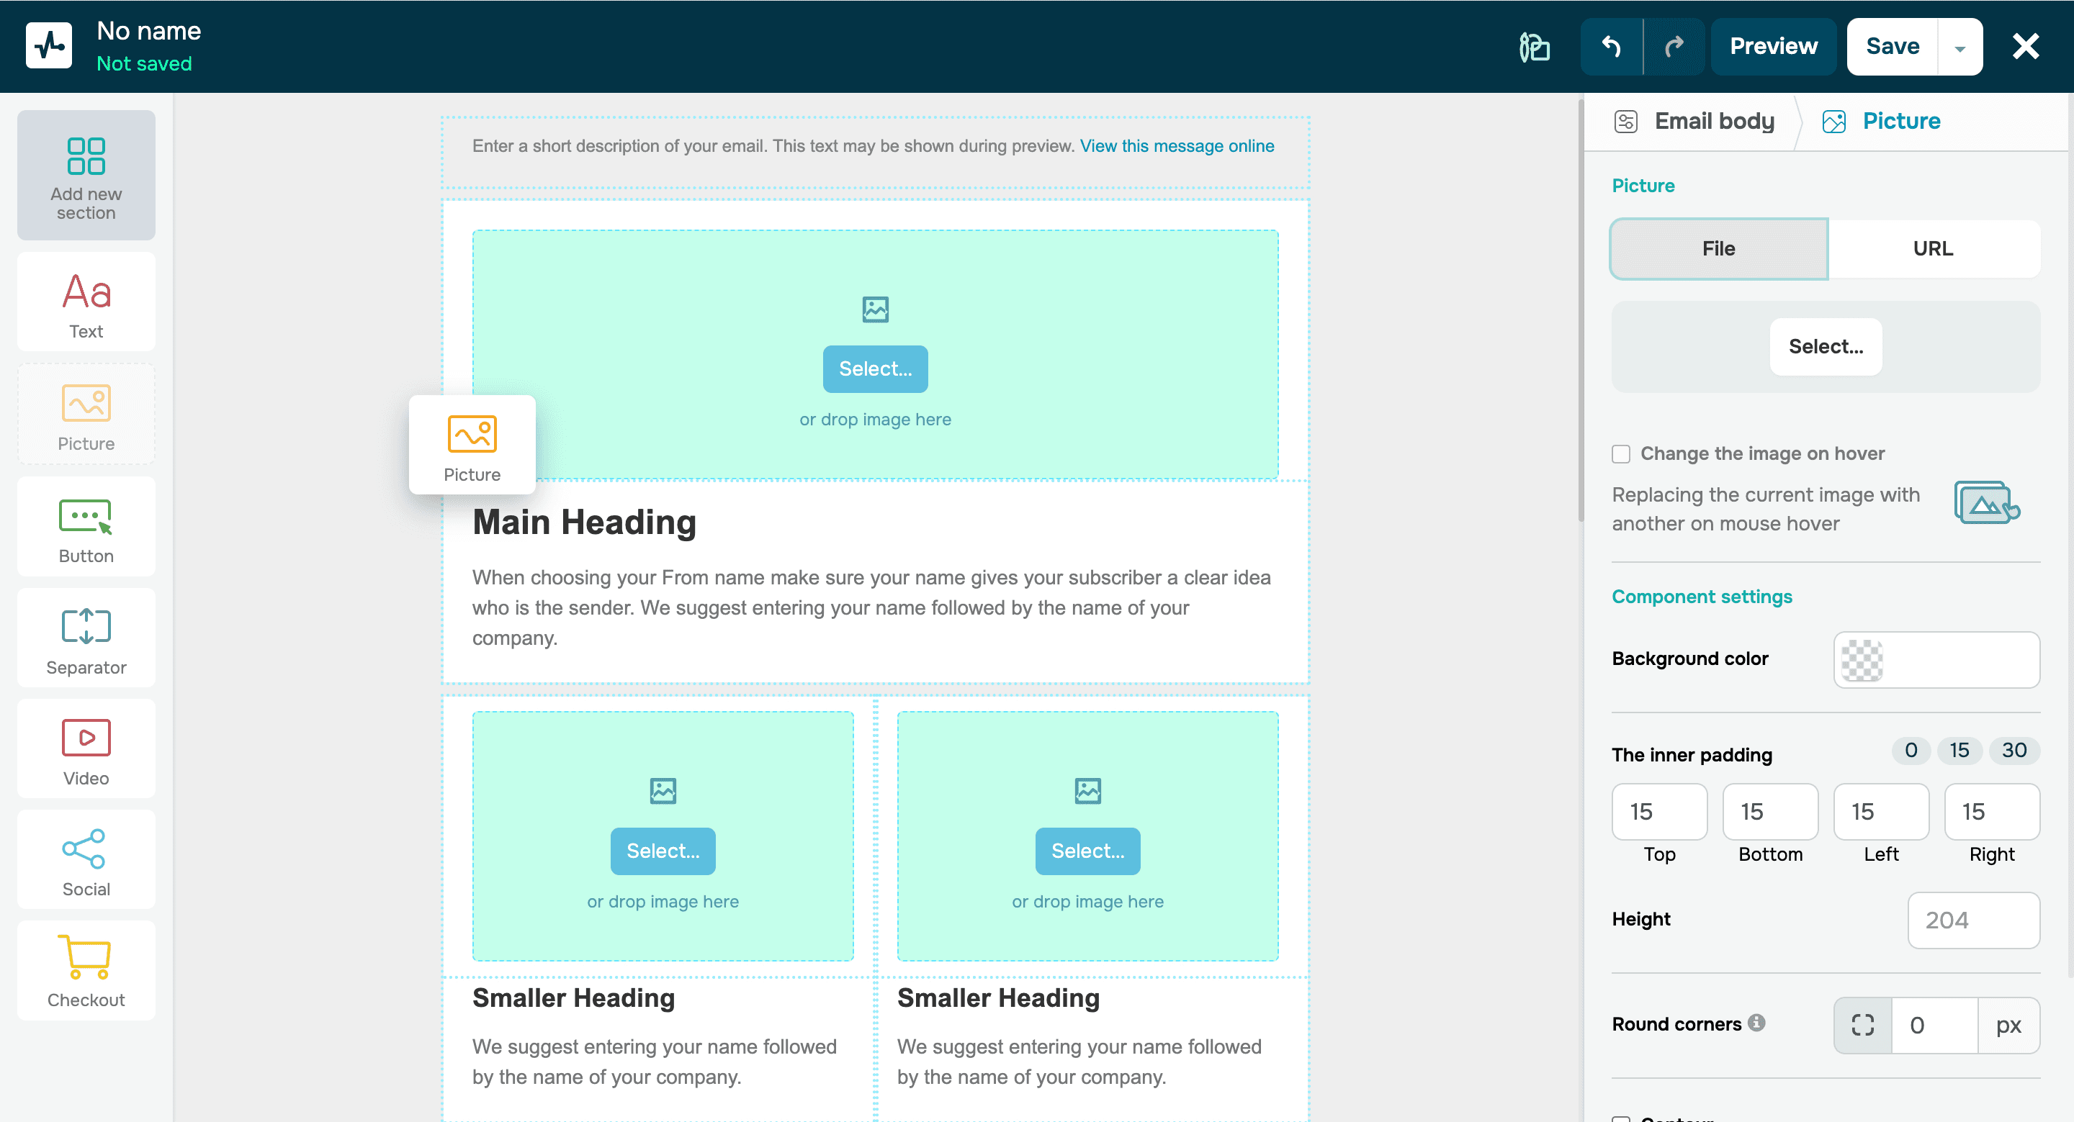Open the paint styles icon in header

tap(1534, 47)
